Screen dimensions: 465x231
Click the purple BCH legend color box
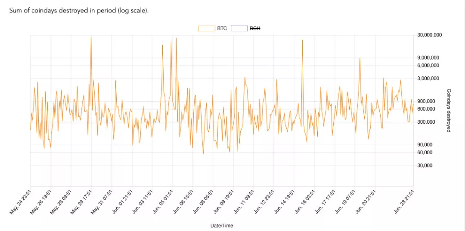(239, 29)
